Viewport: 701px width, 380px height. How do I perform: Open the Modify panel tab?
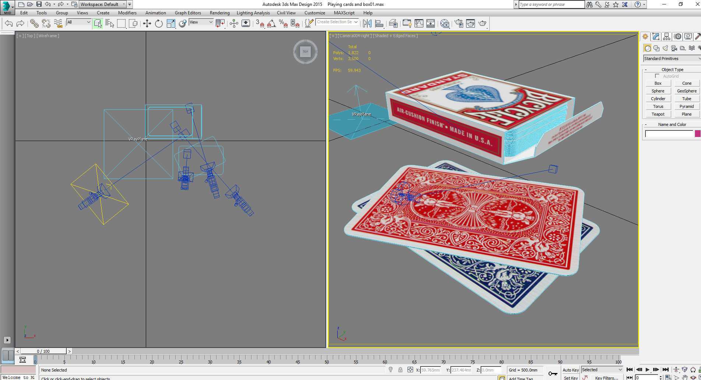(x=656, y=36)
